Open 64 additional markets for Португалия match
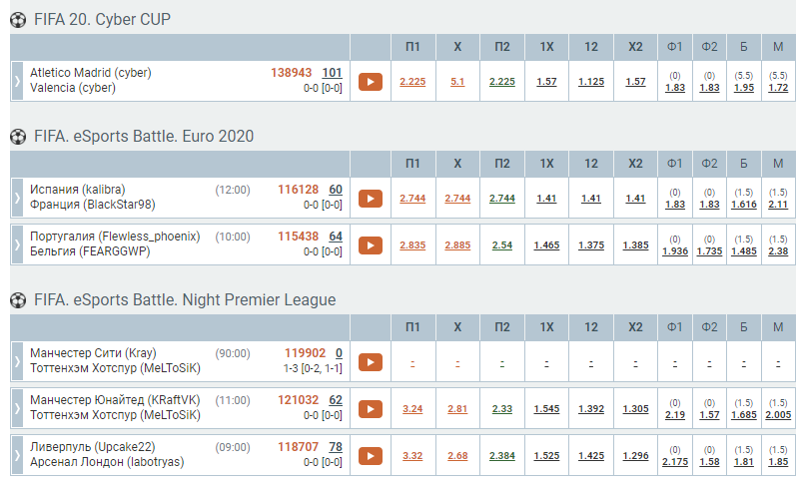 coord(336,237)
